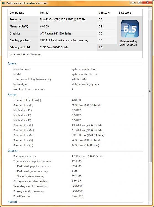Click 'Number of processor cores' label
This screenshot has height=207, width=154.
coord(29,89)
